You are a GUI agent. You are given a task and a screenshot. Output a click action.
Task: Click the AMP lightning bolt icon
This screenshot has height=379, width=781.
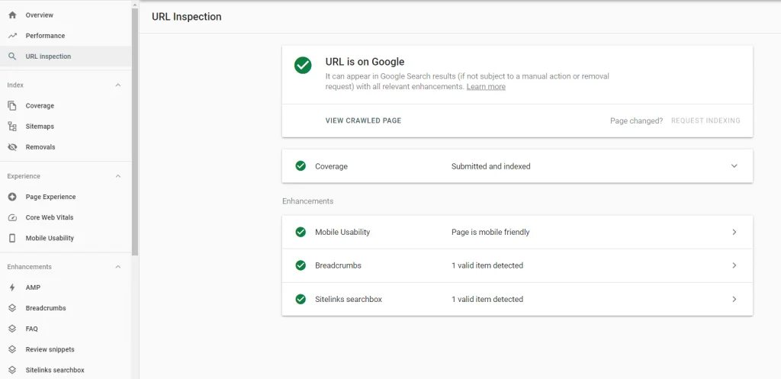click(x=12, y=287)
